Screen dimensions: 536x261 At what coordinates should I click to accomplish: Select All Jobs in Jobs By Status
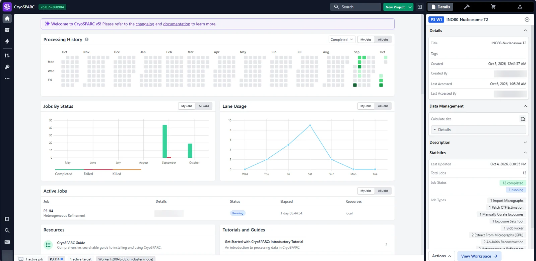click(x=204, y=106)
